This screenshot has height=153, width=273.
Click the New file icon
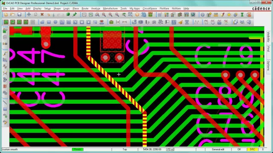[x=6, y=15]
